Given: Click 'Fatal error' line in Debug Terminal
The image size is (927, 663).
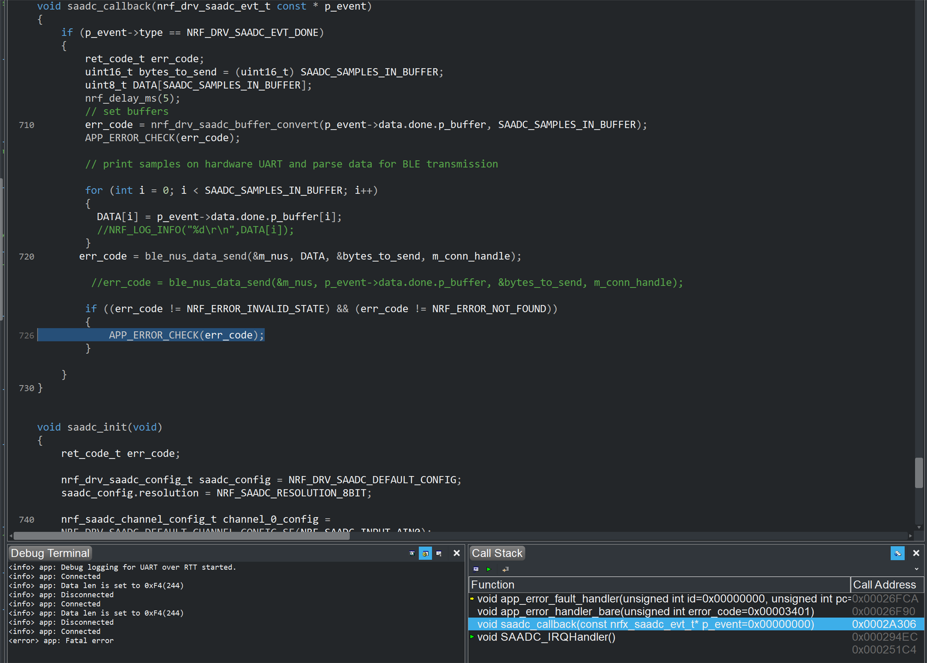Looking at the screenshot, I should pyautogui.click(x=61, y=640).
